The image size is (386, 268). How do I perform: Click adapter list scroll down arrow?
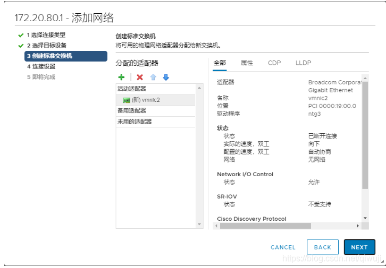pos(199,224)
